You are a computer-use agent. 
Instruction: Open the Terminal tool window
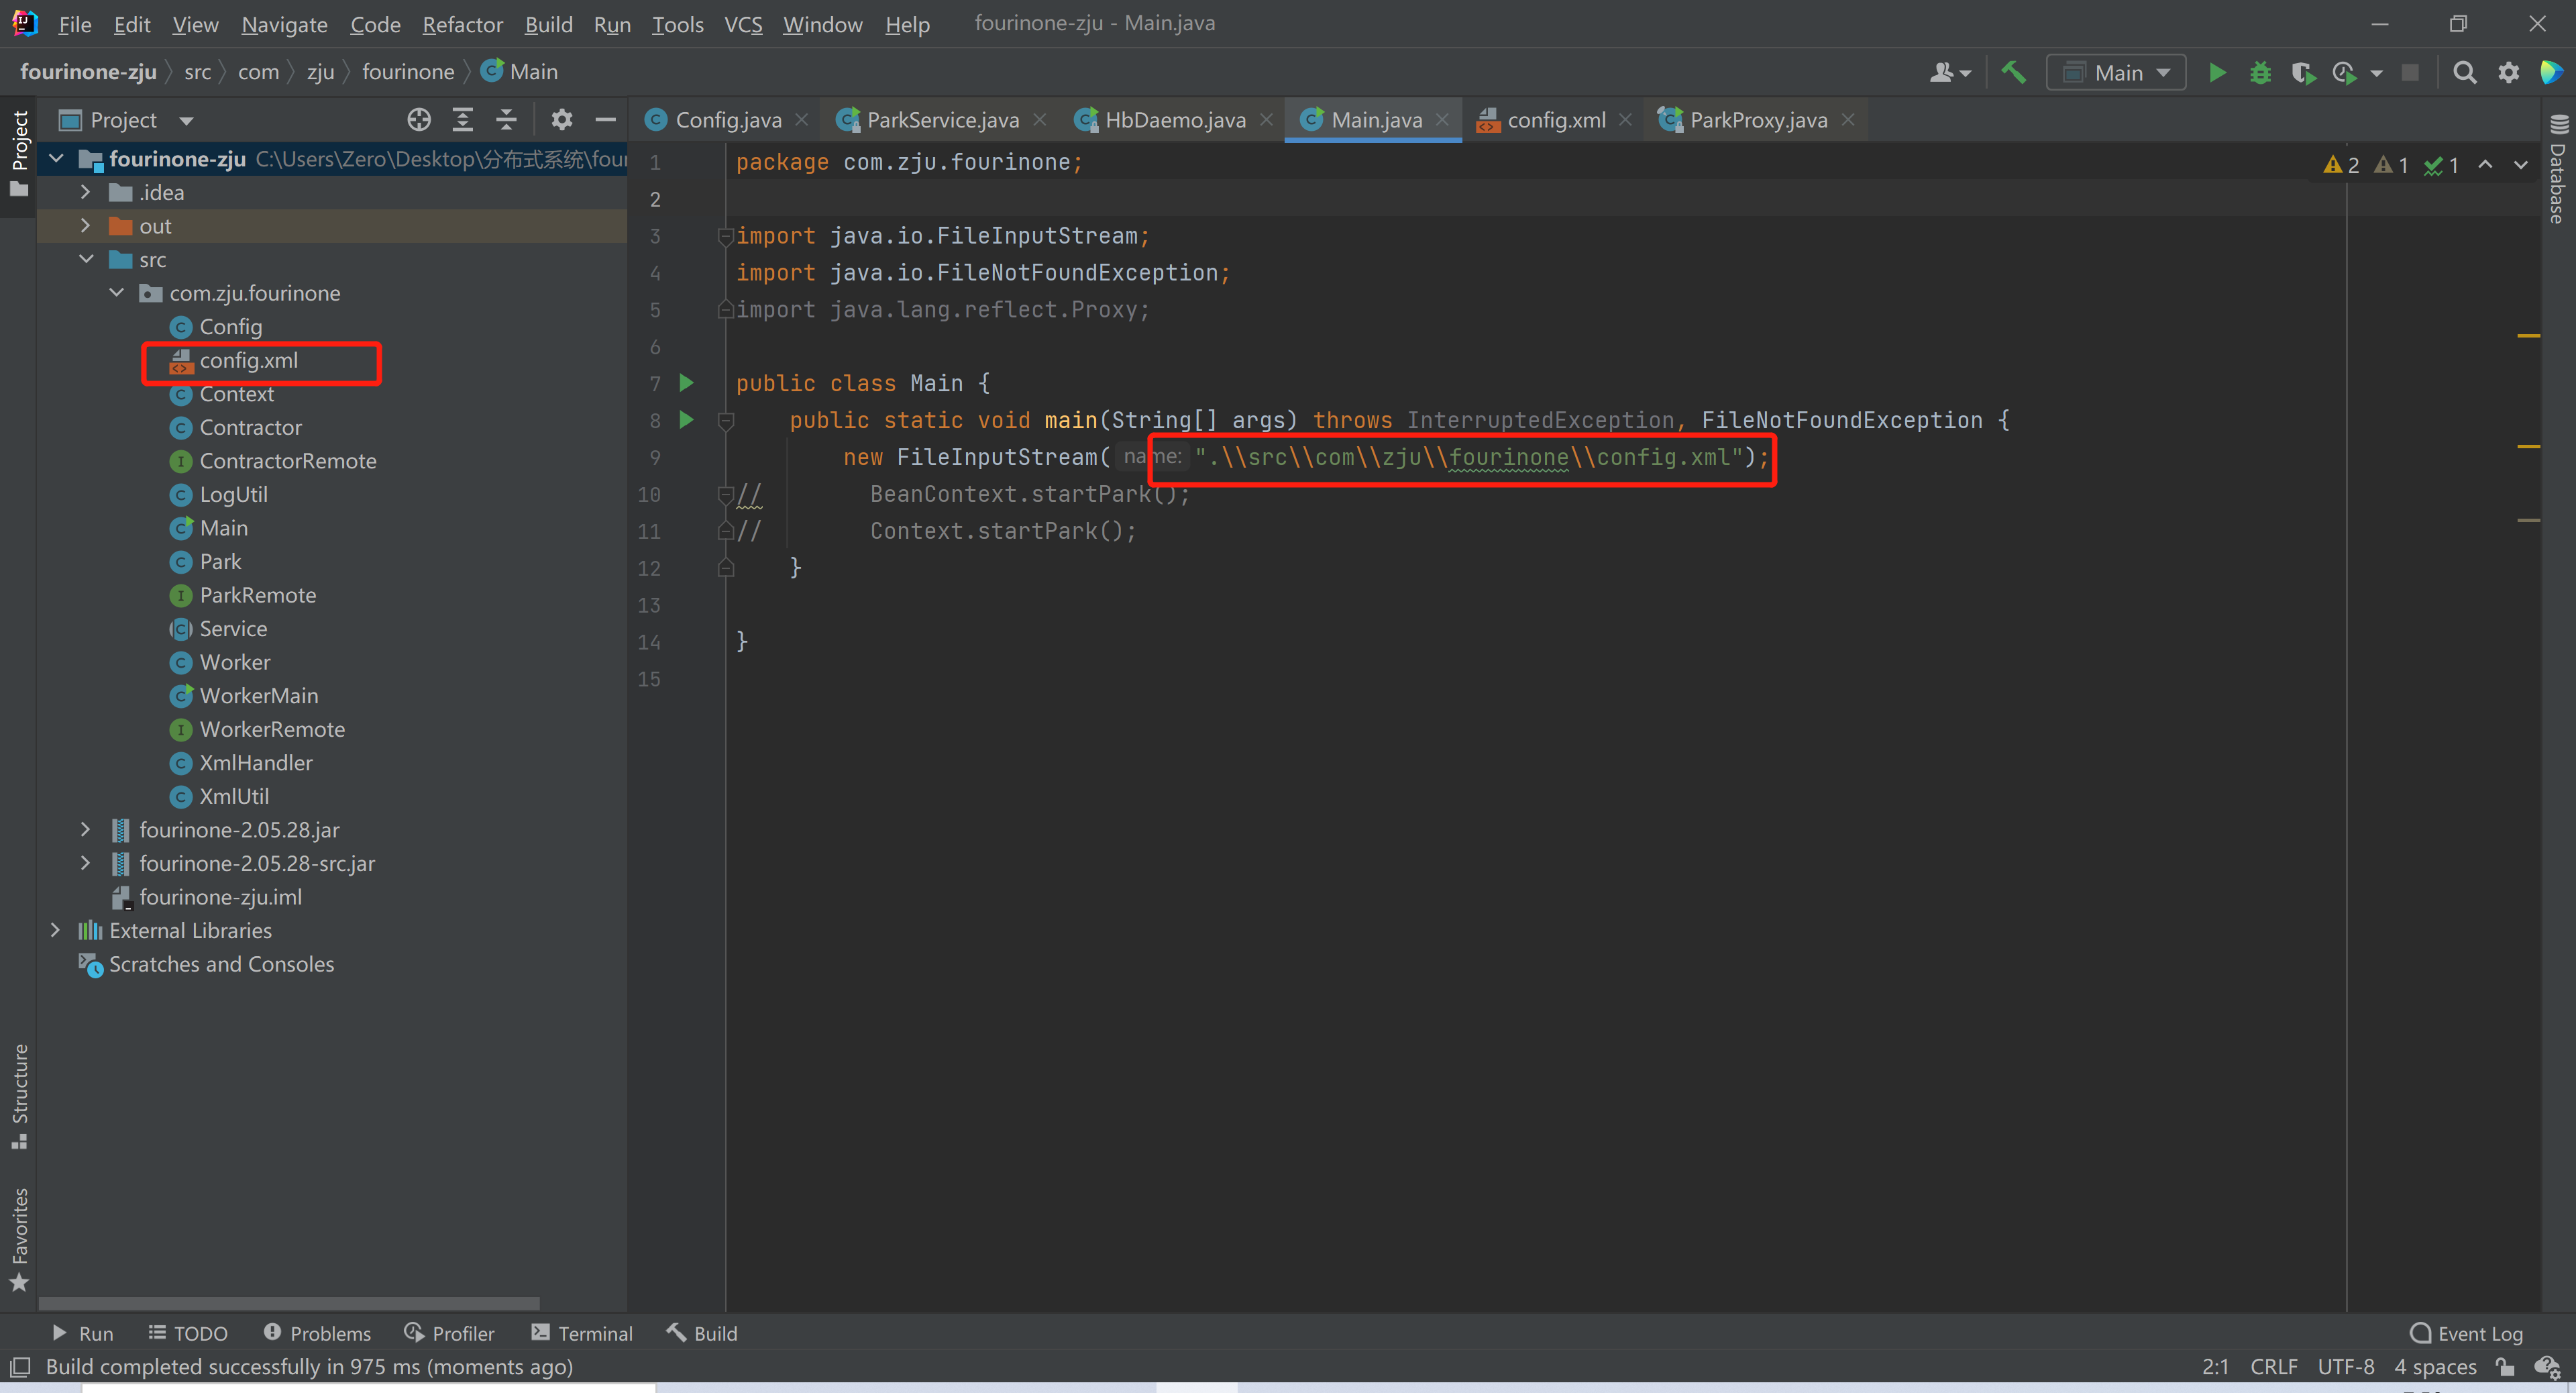pos(582,1333)
